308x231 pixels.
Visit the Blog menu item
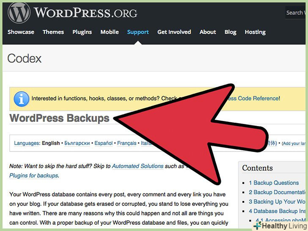pos(231,32)
